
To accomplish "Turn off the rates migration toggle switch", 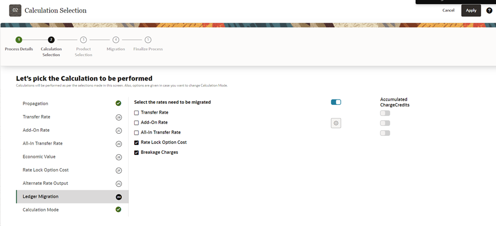I will [336, 102].
